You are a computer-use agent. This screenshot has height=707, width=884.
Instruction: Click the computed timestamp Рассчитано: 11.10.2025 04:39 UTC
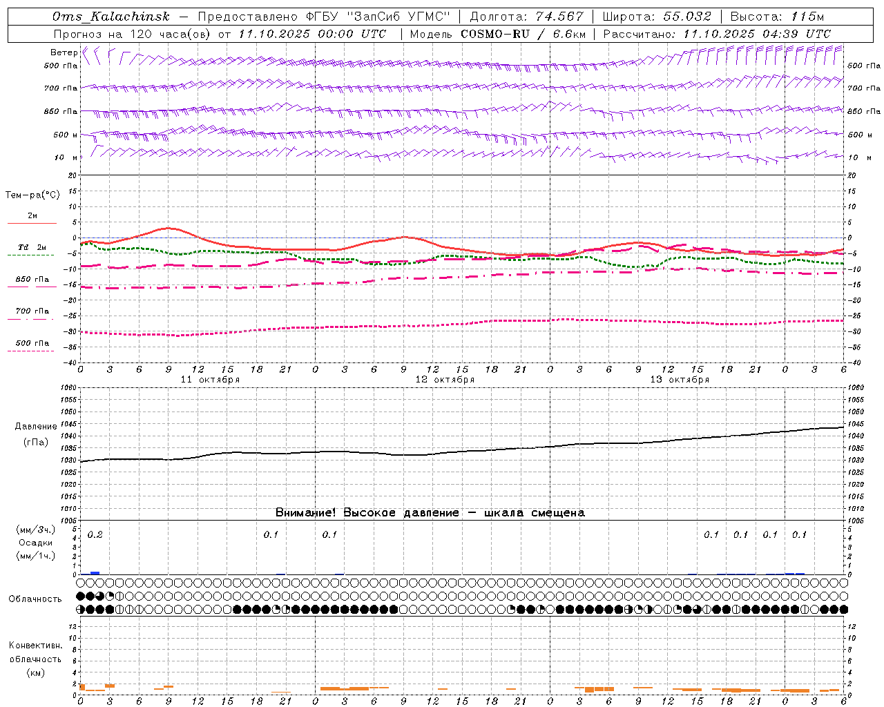pos(717,34)
